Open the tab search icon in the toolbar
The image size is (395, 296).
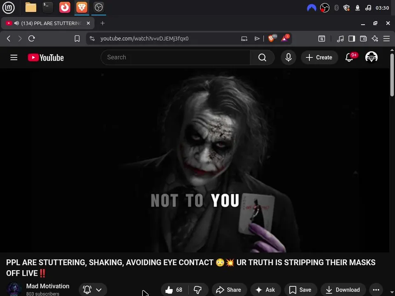[x=322, y=39]
